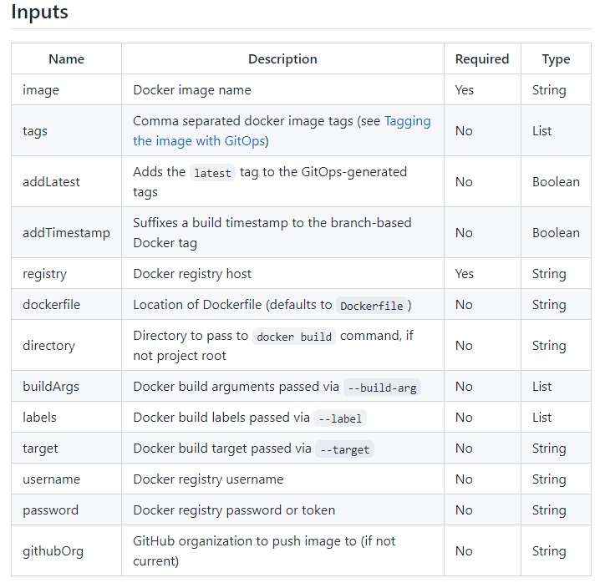Image resolution: width=600 pixels, height=583 pixels.
Task: Click the Inputs section heading
Action: tap(39, 12)
